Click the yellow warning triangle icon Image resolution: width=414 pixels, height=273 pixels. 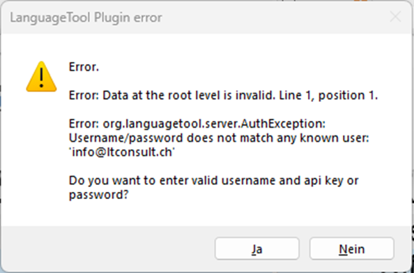click(41, 77)
